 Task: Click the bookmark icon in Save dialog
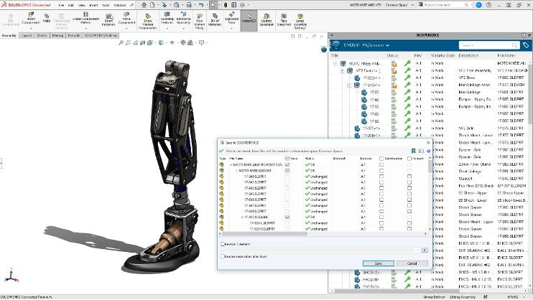[414, 151]
